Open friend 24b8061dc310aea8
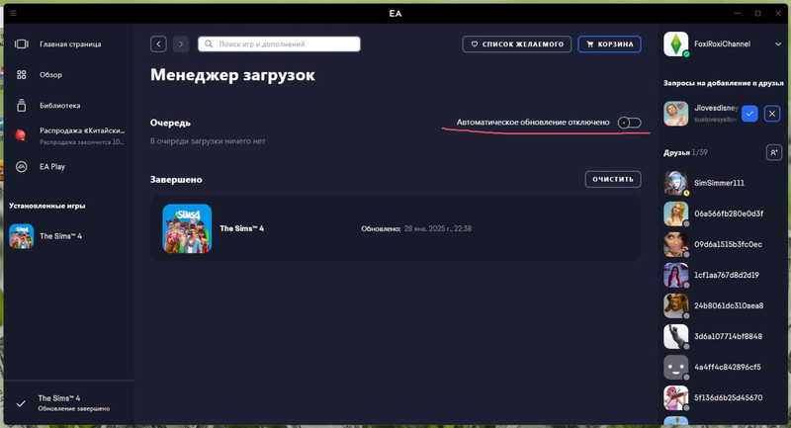The image size is (791, 428). point(729,305)
